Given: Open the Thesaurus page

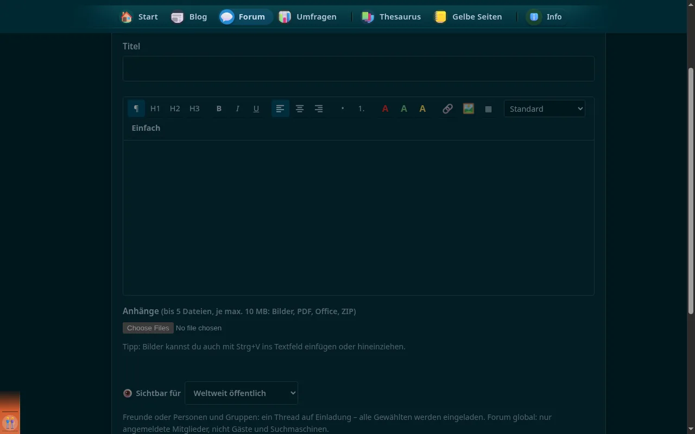Looking at the screenshot, I should click(391, 17).
